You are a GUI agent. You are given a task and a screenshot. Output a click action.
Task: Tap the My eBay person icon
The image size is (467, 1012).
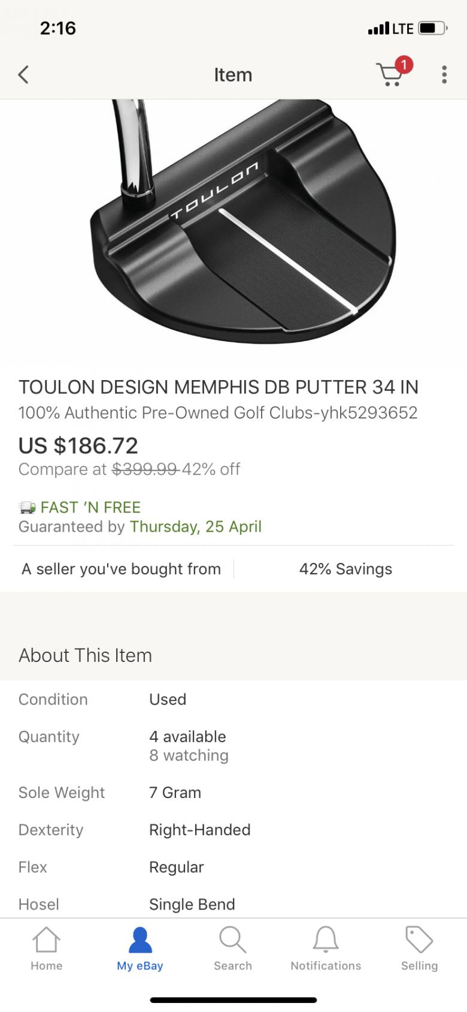pos(140,940)
